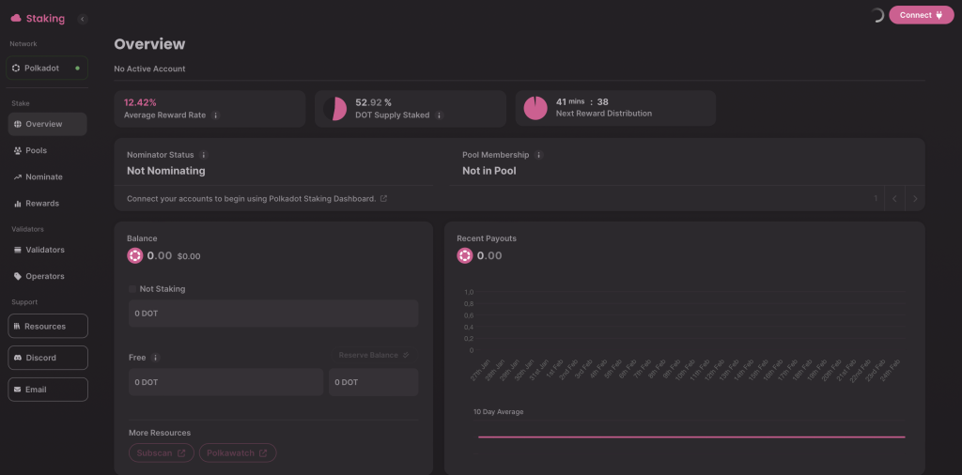
Task: Open the Polkawatch external link
Action: [x=238, y=452]
